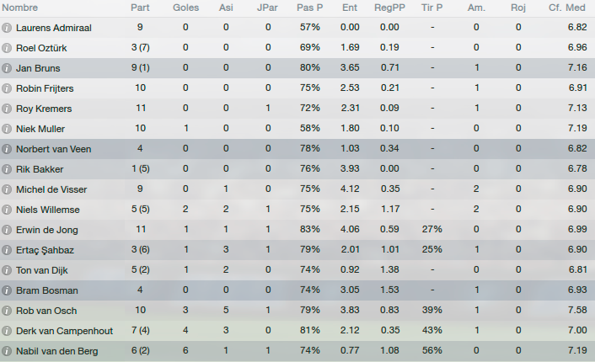
Task: Open info icon for Niek Muller
Action: click(7, 129)
